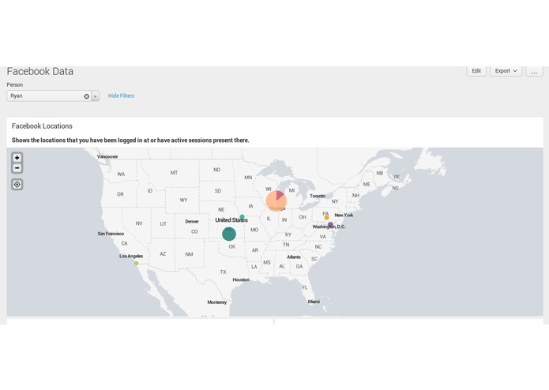Zoom in on the map
This screenshot has width=549, height=390.
point(17,158)
